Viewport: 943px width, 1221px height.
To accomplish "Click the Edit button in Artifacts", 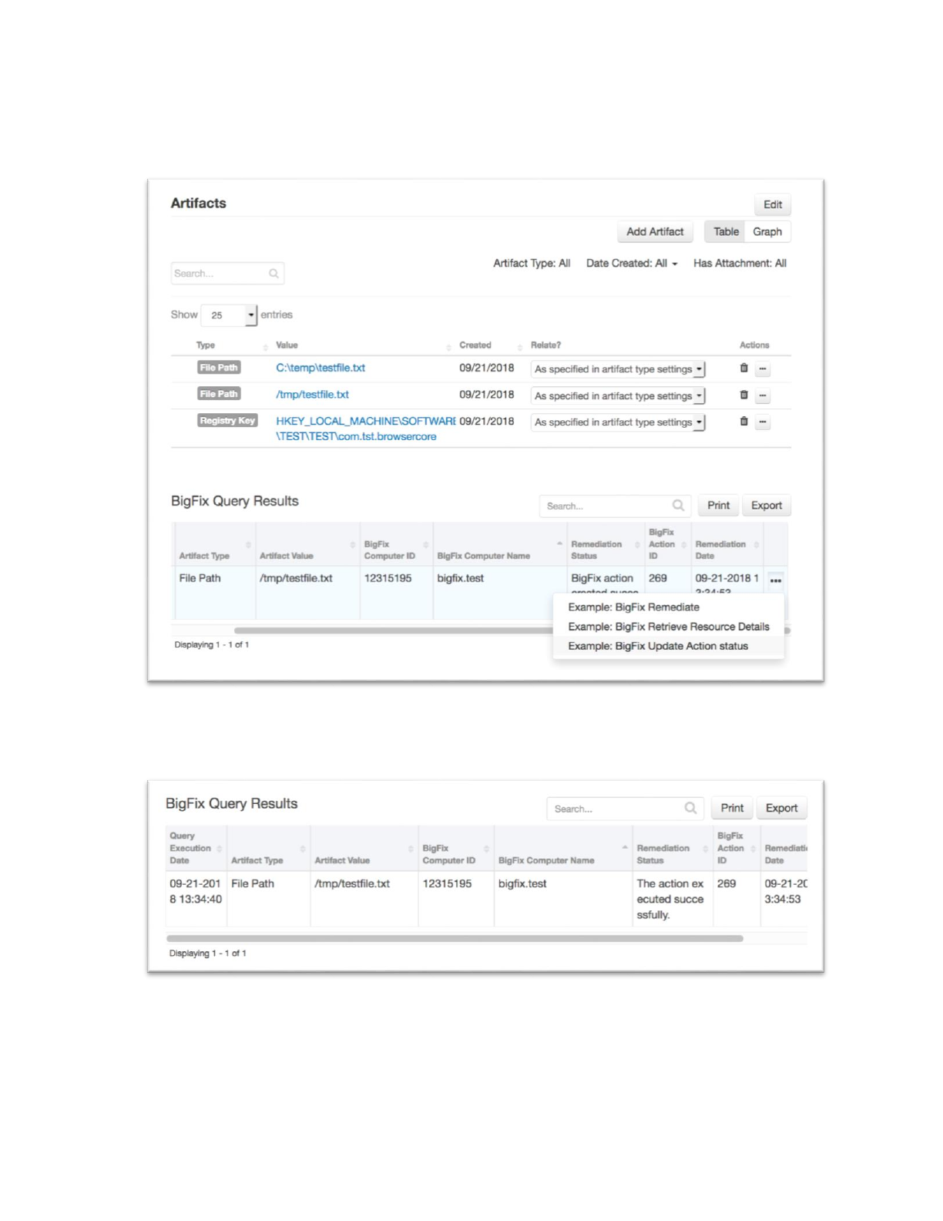I will 773,204.
